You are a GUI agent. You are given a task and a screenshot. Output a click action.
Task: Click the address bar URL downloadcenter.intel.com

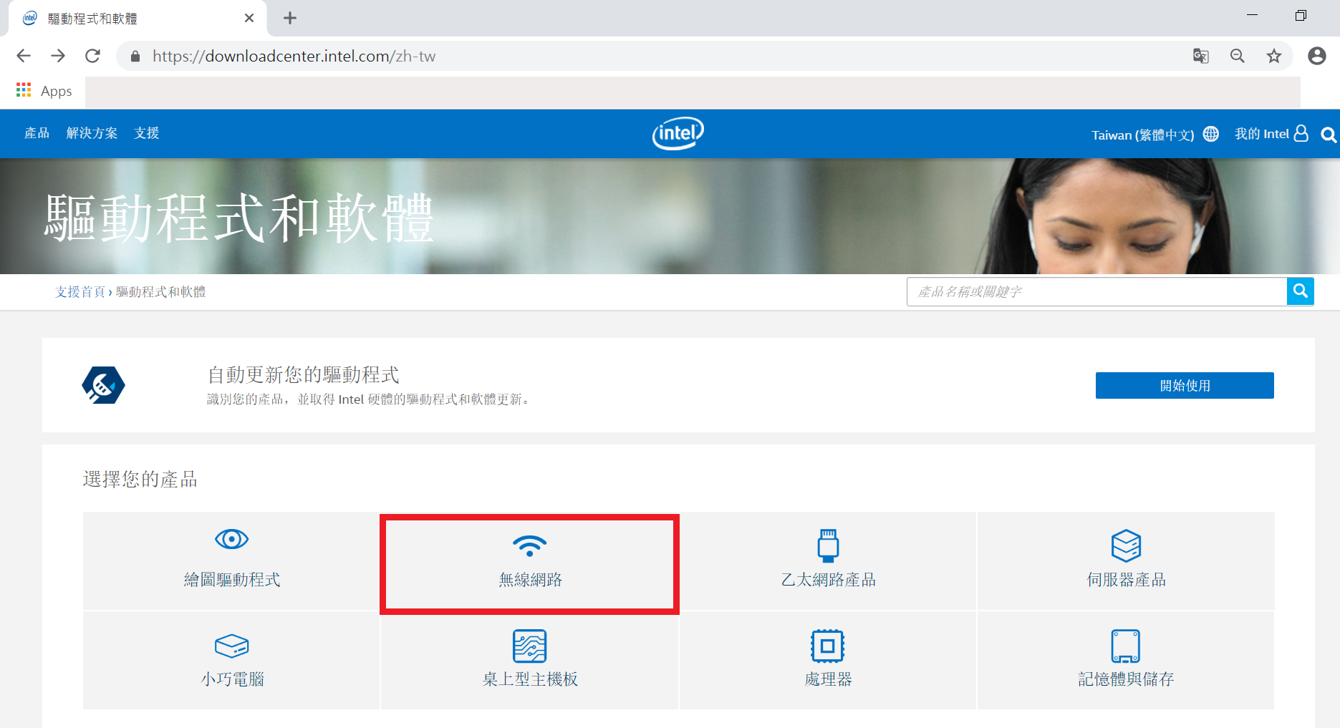pos(294,56)
